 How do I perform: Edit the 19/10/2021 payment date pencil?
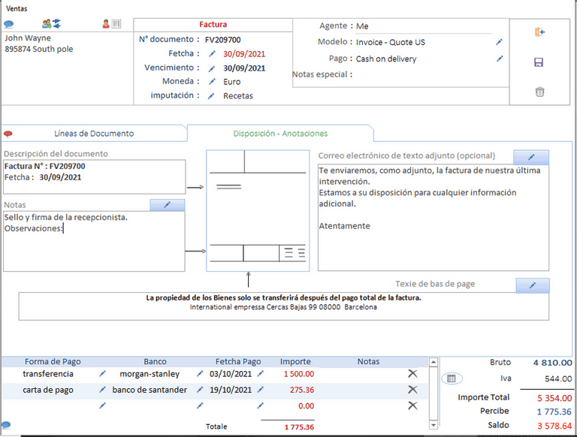point(261,390)
